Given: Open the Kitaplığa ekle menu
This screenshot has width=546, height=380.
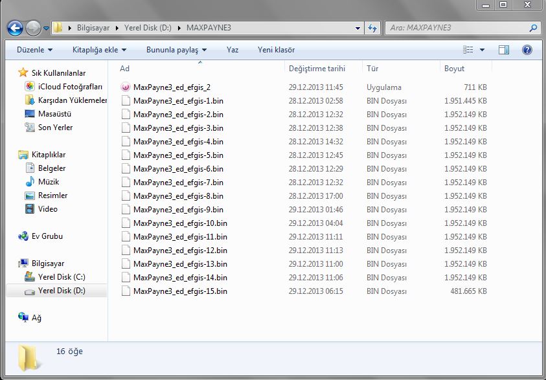Looking at the screenshot, I should tap(99, 50).
